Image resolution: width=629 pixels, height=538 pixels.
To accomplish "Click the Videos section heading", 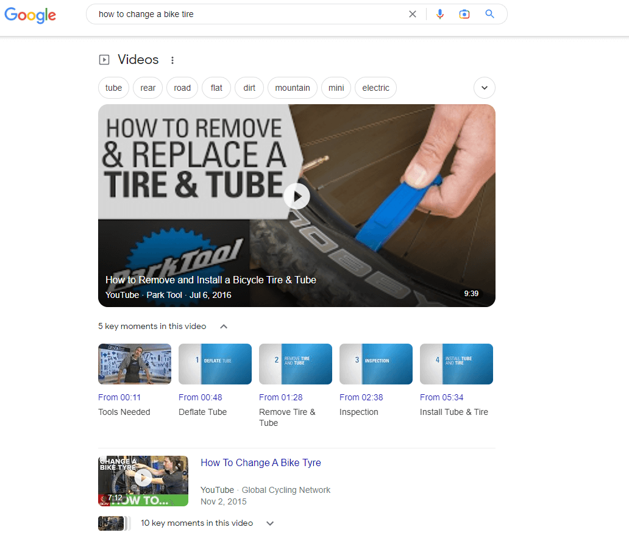I will click(x=138, y=60).
